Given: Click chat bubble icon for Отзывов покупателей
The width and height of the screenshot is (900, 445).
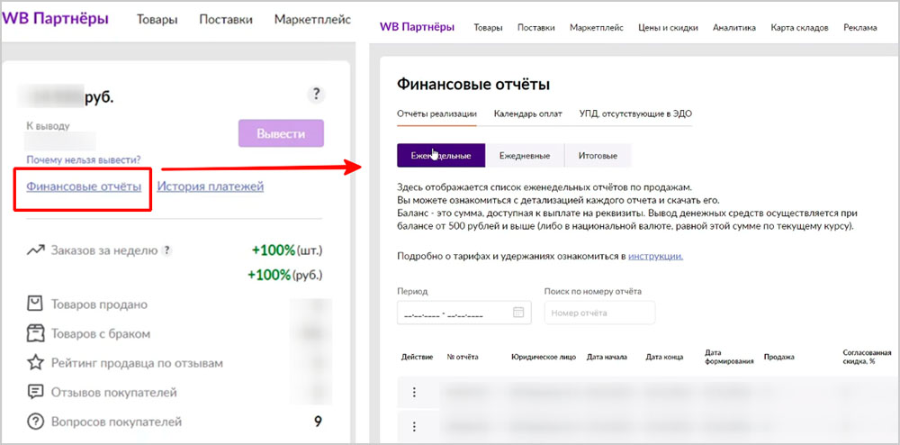Looking at the screenshot, I should coord(36,392).
